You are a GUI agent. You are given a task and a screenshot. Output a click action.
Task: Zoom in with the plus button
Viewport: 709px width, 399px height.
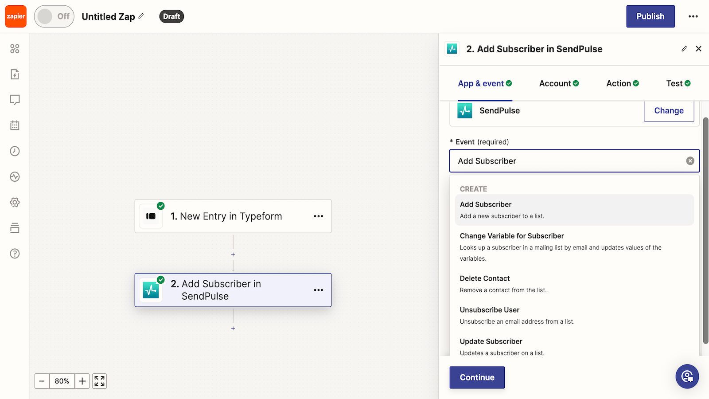82,381
